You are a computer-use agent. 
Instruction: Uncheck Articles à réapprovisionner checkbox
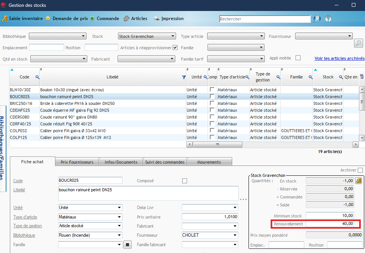pyautogui.click(x=175, y=48)
